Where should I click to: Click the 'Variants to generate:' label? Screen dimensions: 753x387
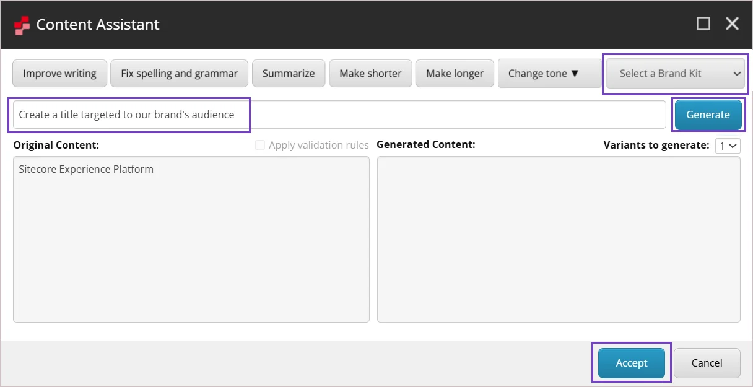[656, 145]
